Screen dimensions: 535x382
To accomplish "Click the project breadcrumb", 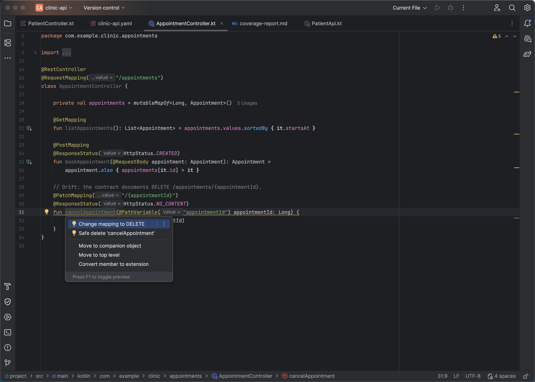I will 16,376.
